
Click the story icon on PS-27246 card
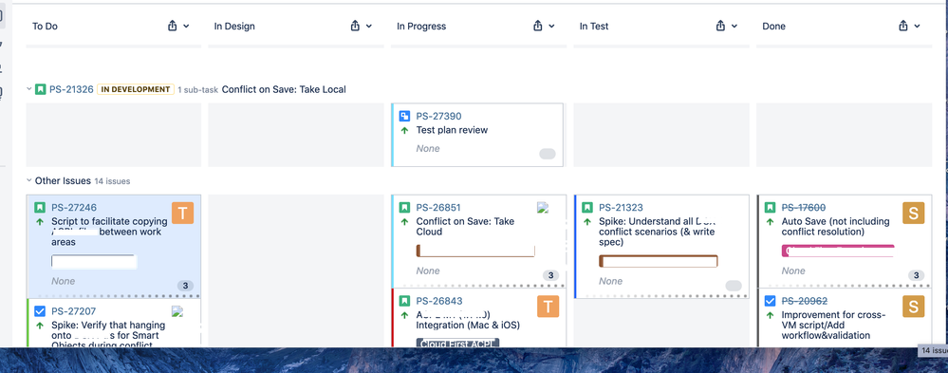40,207
